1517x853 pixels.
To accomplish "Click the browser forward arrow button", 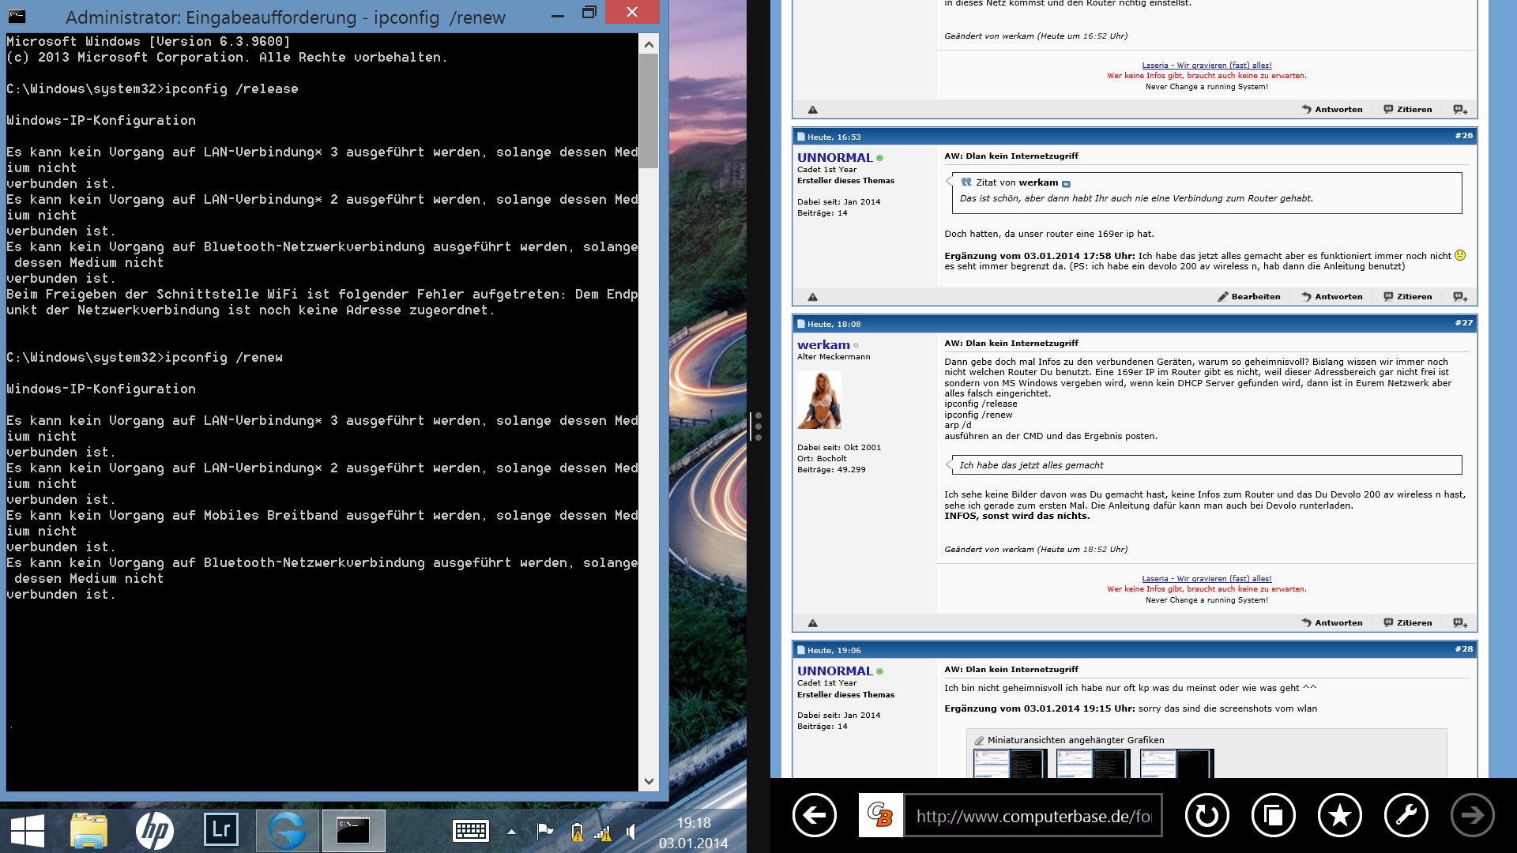I will [1472, 815].
